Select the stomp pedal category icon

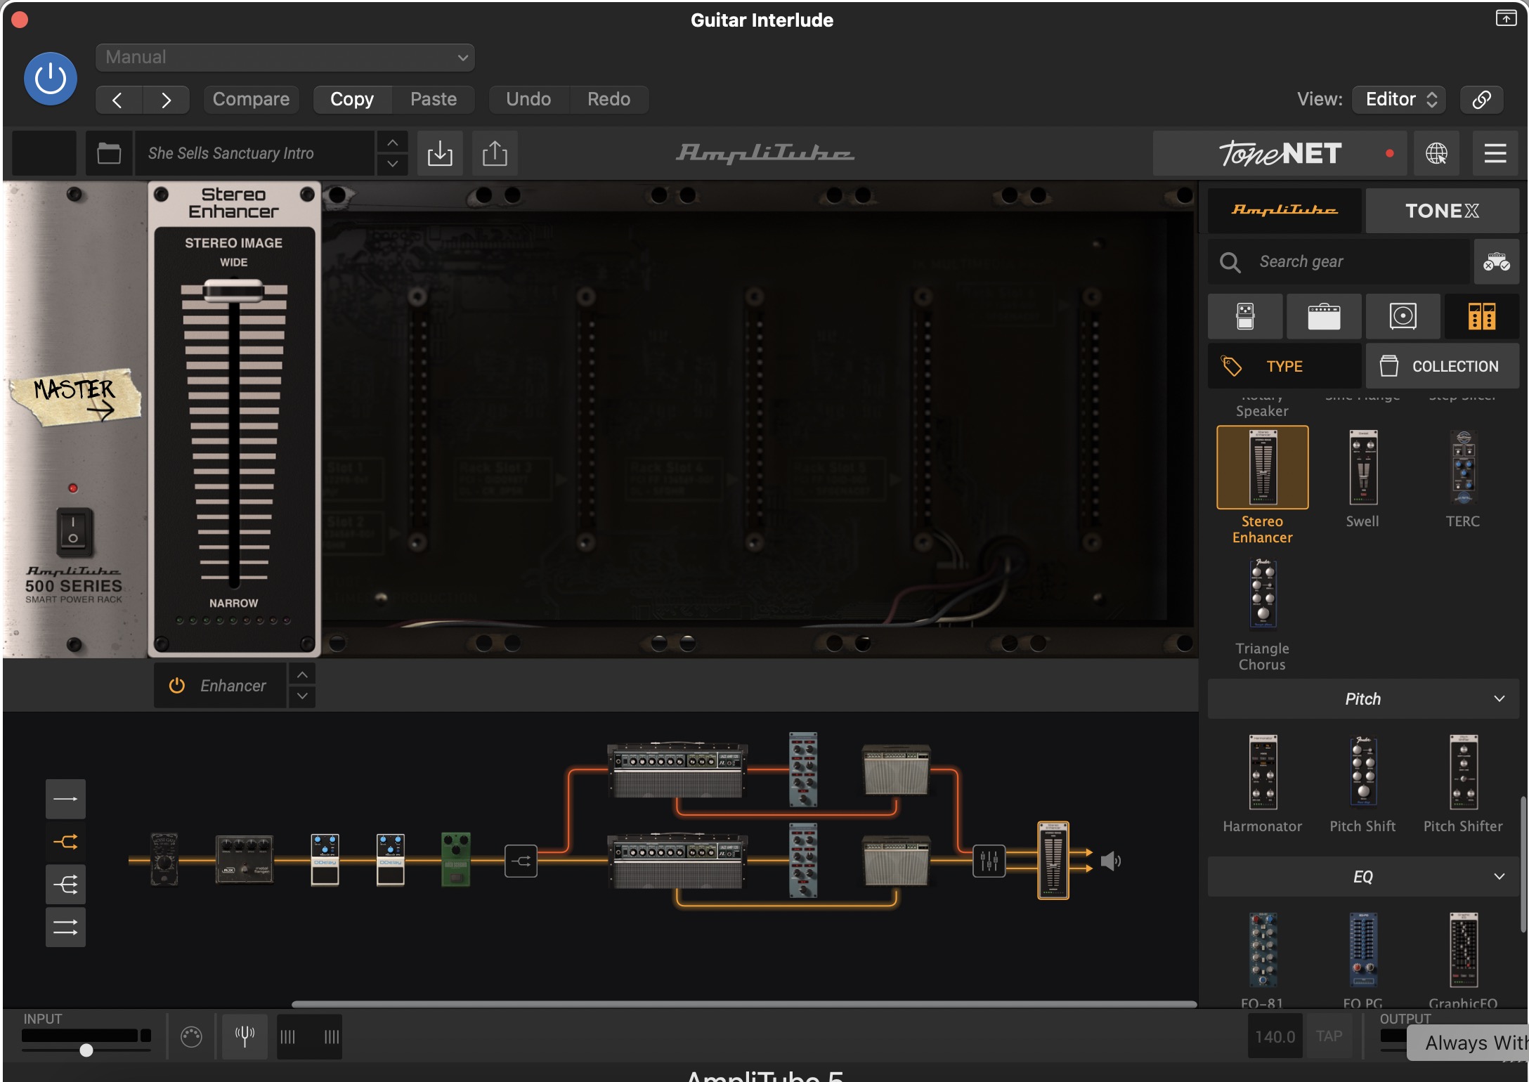(1245, 316)
